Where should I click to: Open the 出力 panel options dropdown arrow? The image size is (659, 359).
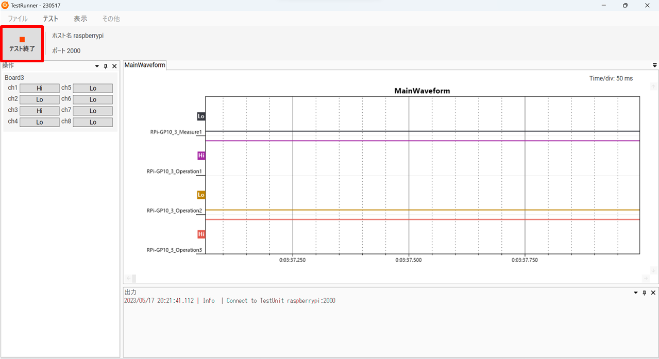point(635,293)
